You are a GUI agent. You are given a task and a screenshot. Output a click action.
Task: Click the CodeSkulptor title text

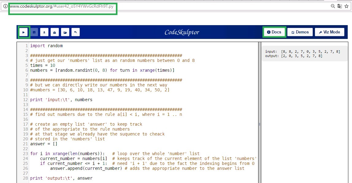click(182, 32)
